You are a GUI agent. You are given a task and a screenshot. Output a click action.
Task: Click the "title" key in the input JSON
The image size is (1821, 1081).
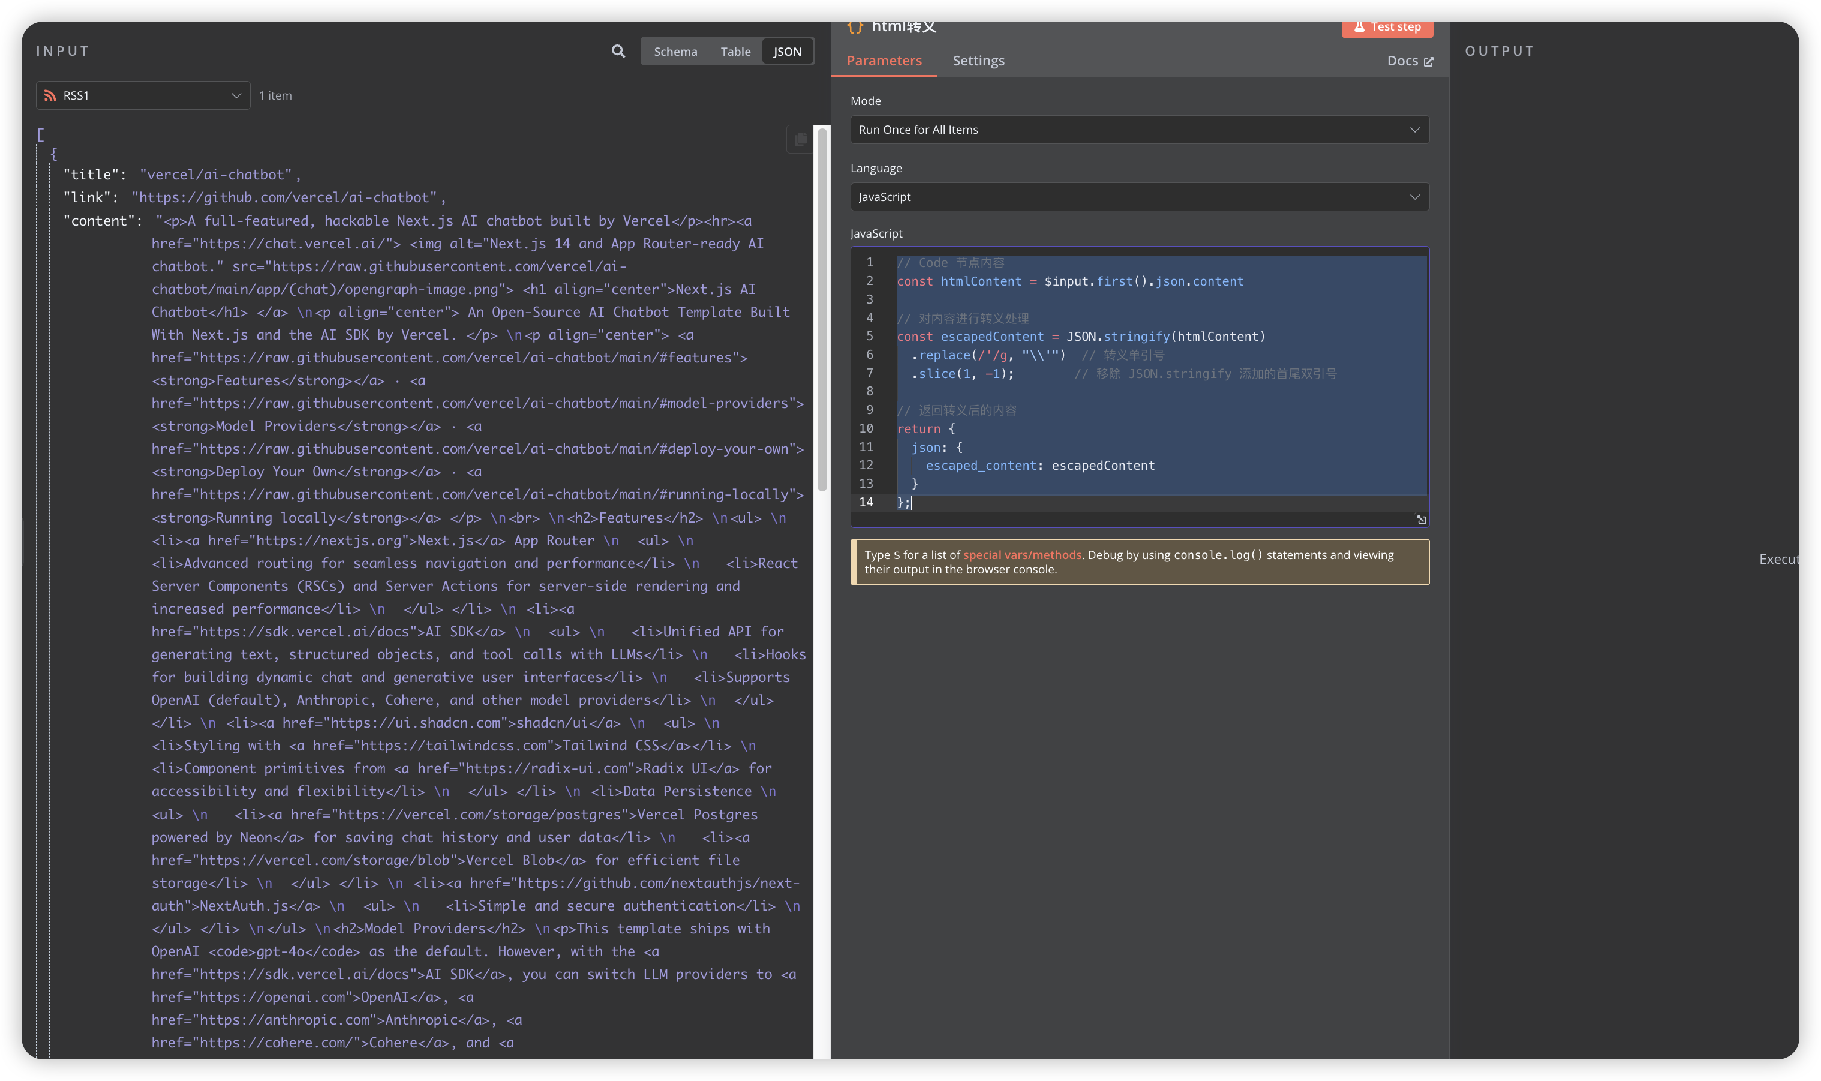[x=91, y=175]
